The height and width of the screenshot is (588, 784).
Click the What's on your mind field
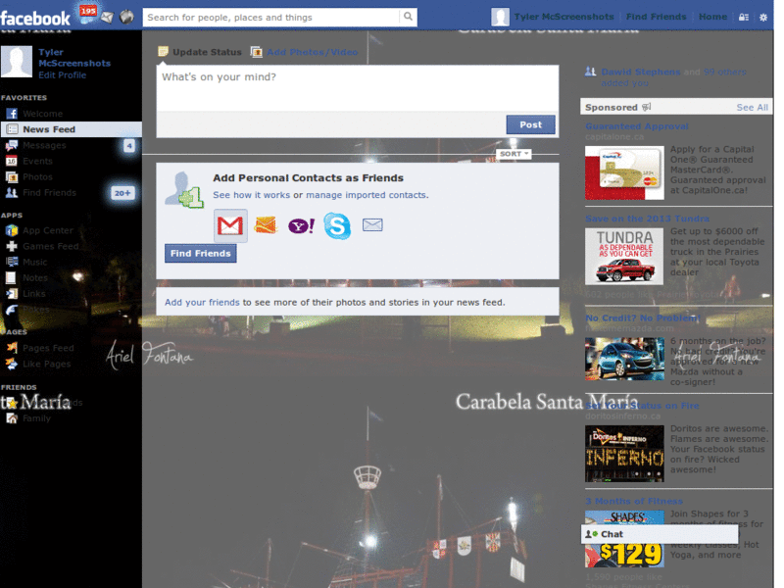point(358,88)
